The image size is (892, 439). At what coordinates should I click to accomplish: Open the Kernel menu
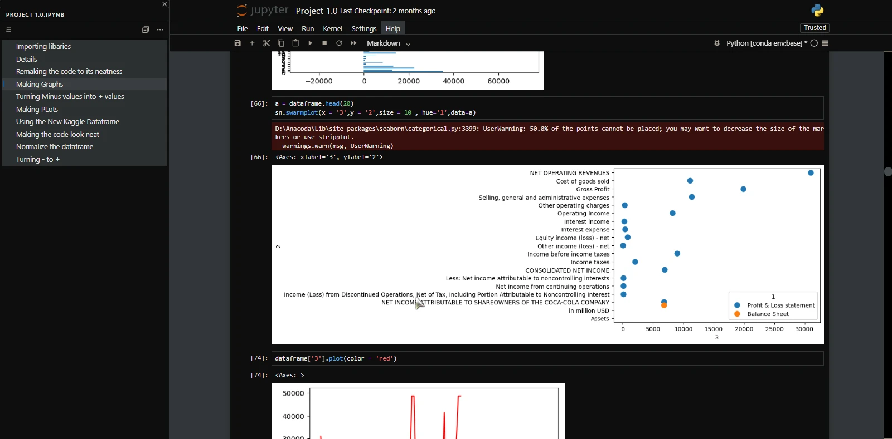(332, 29)
